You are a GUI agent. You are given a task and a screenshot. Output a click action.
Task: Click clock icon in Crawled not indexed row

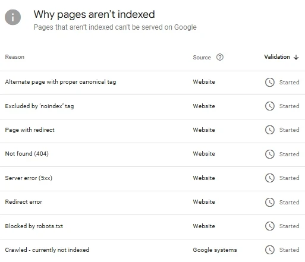tap(270, 250)
